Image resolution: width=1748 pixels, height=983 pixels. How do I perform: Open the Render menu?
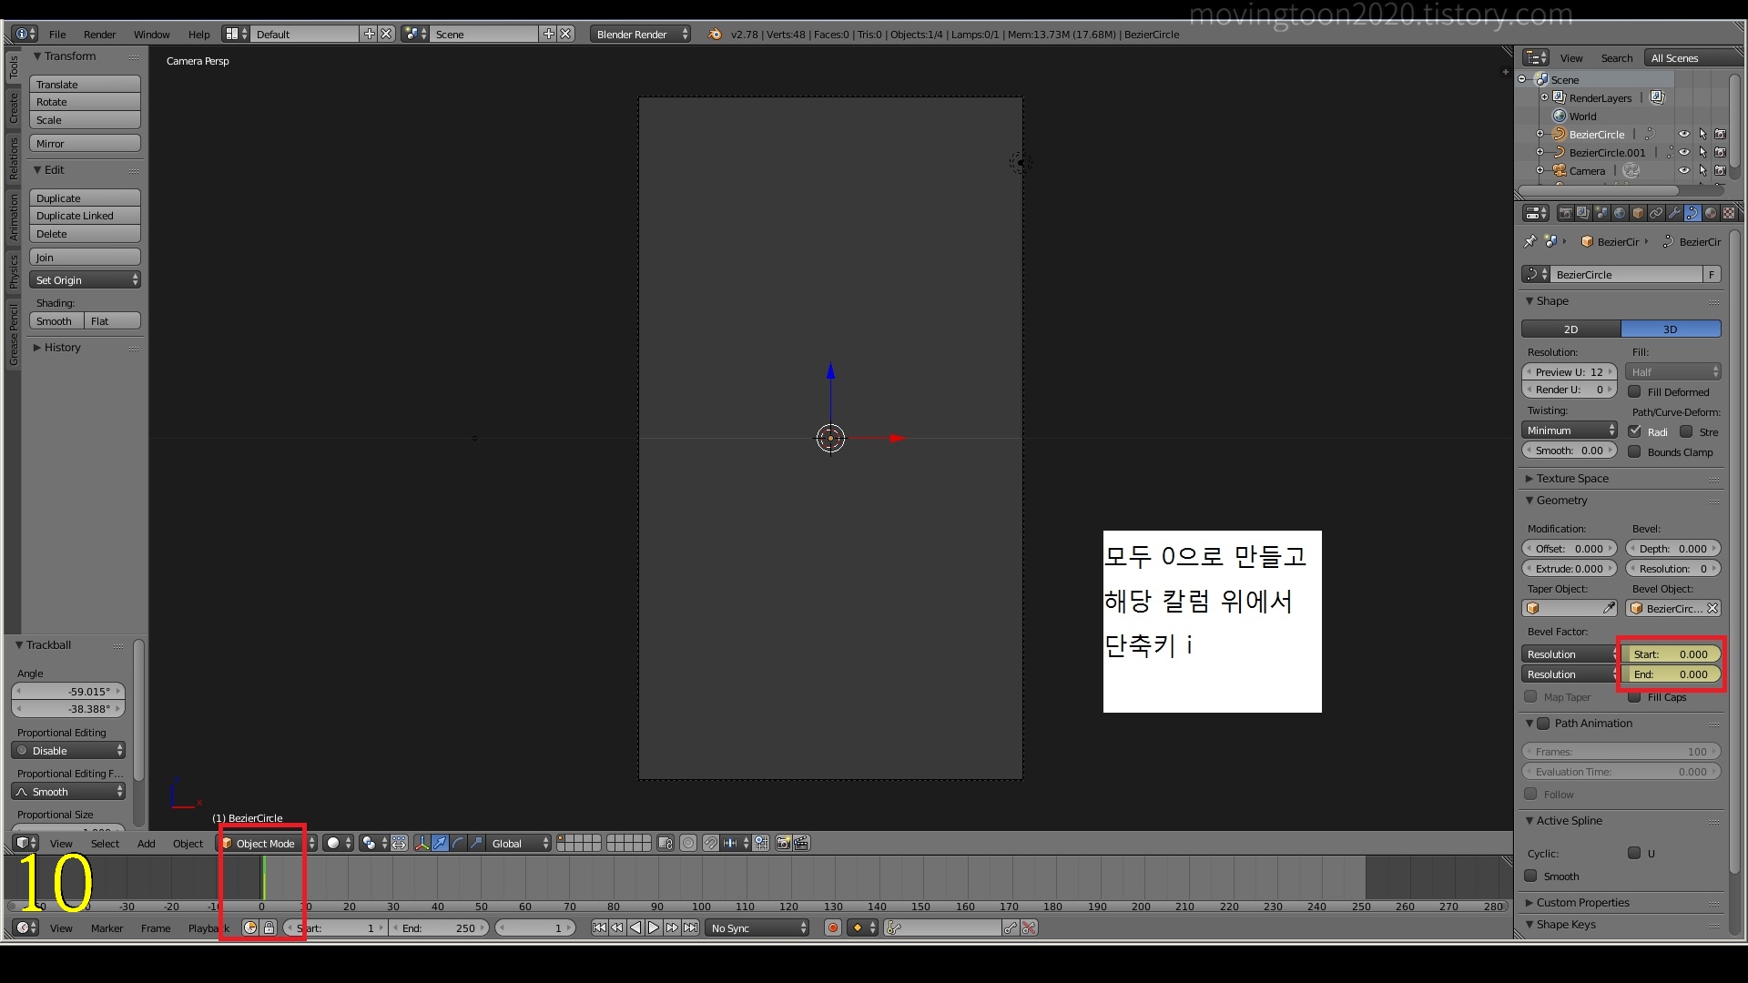point(99,34)
